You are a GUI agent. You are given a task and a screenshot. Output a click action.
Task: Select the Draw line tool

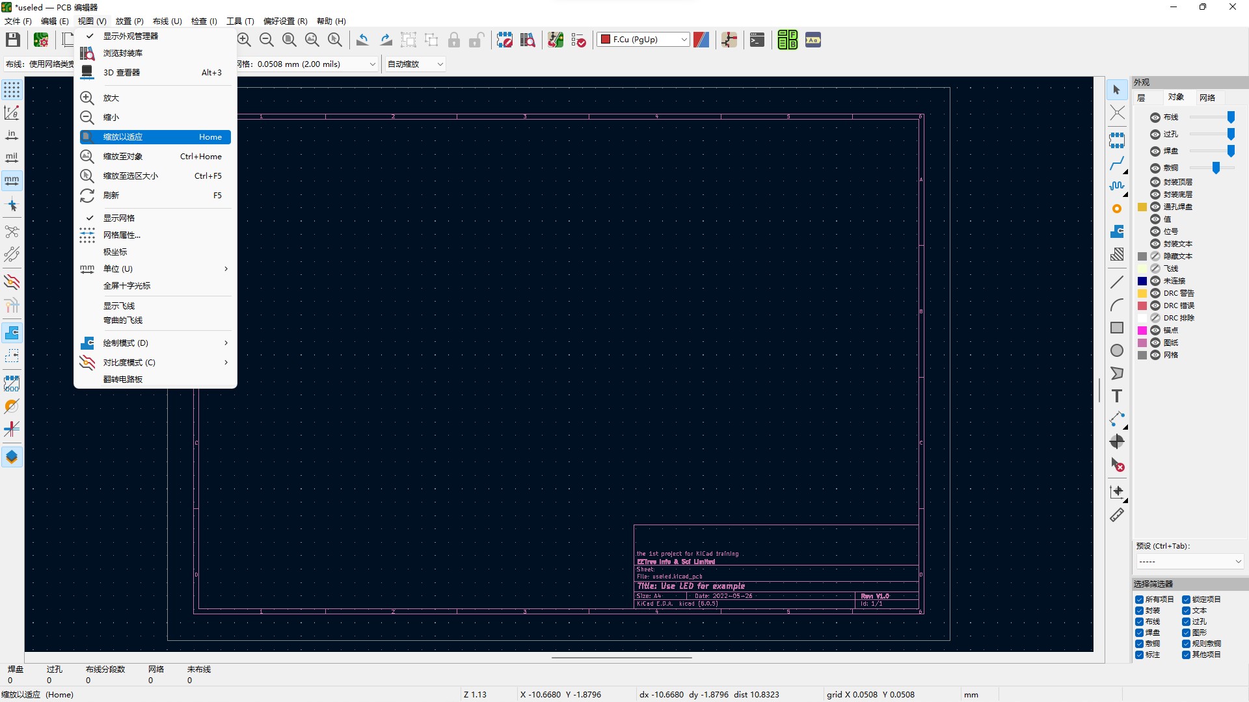click(1117, 282)
